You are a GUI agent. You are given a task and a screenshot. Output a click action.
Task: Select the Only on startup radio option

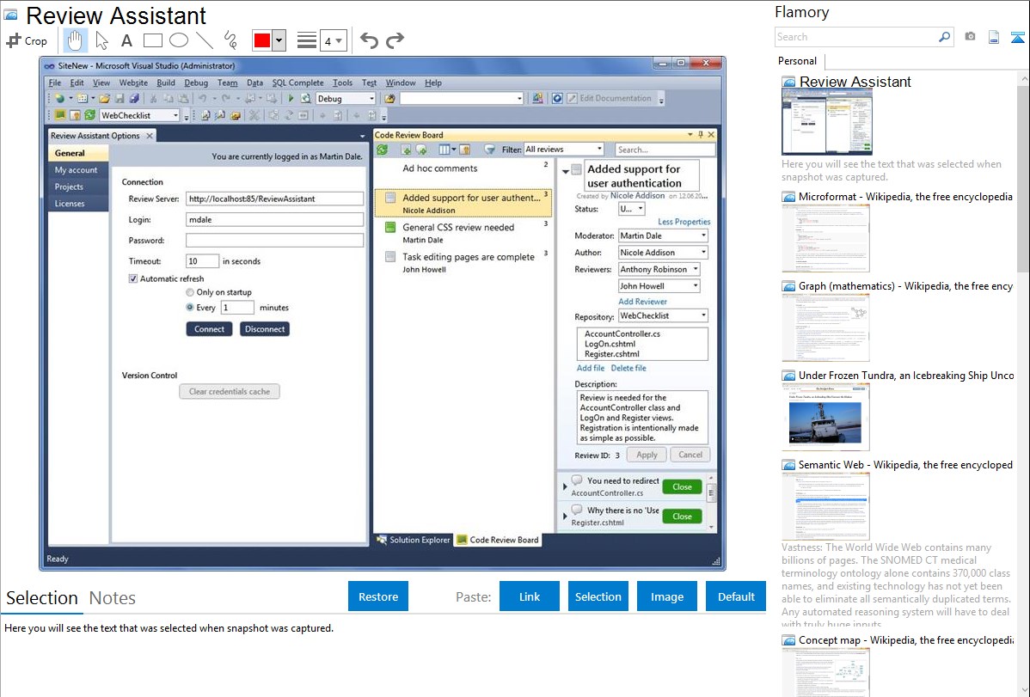190,292
